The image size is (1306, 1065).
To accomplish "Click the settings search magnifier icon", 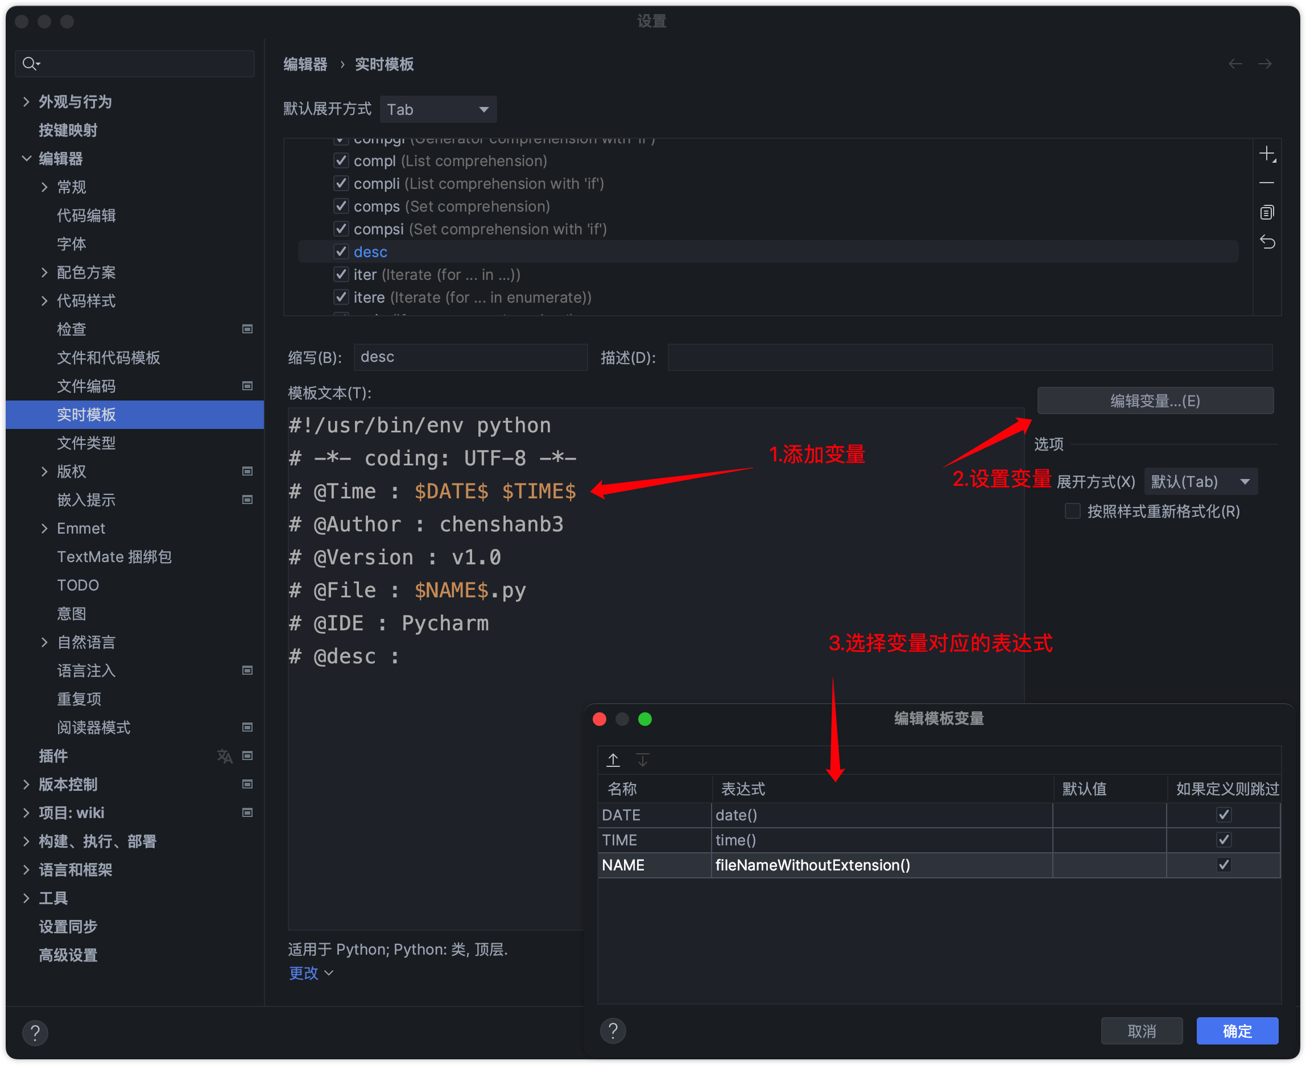I will (31, 63).
